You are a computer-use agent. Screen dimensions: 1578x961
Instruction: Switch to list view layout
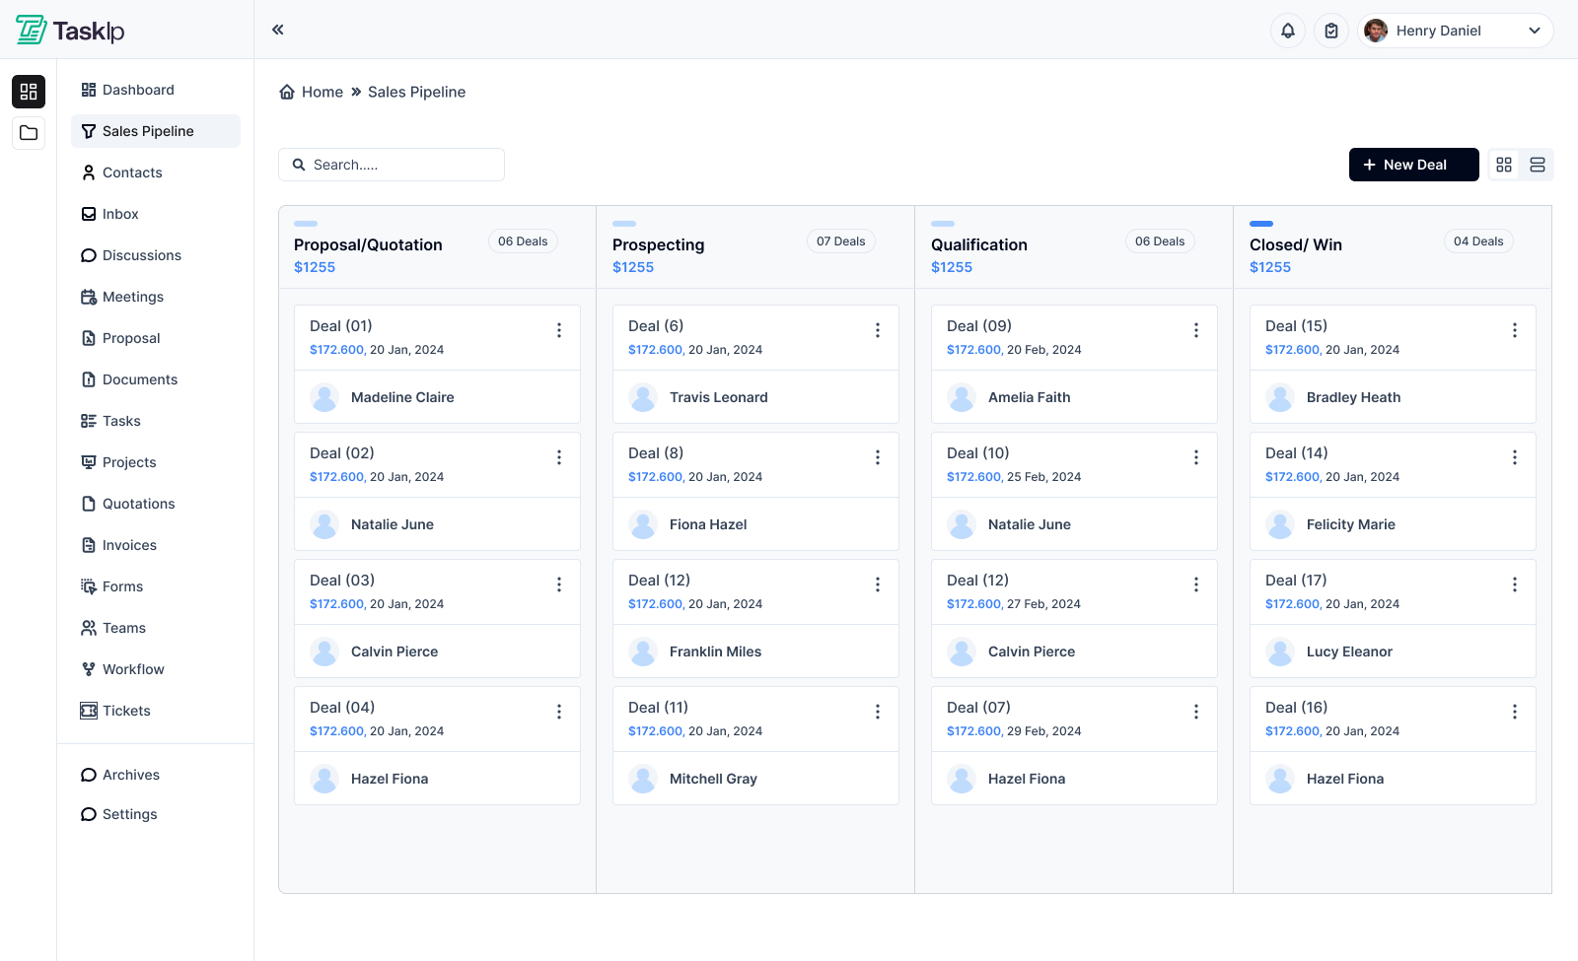(x=1538, y=165)
